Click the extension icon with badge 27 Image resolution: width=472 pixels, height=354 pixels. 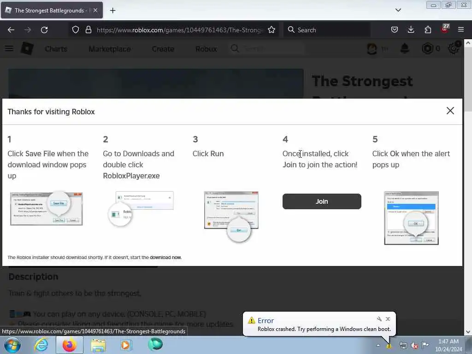[x=445, y=29]
